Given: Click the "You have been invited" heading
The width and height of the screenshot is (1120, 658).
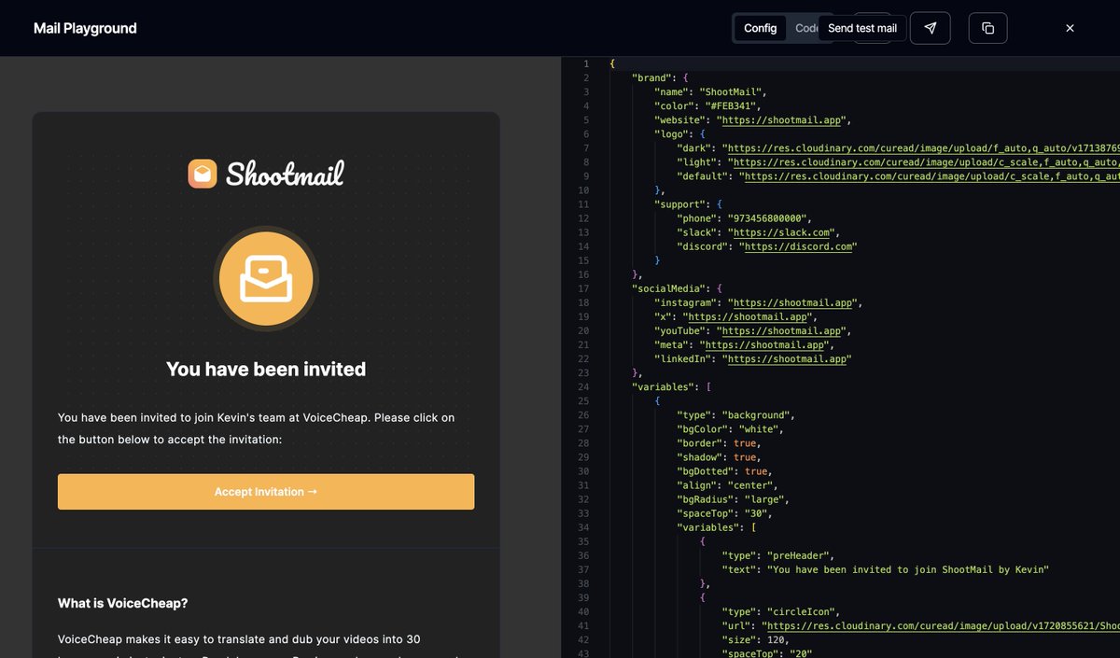Looking at the screenshot, I should point(266,370).
